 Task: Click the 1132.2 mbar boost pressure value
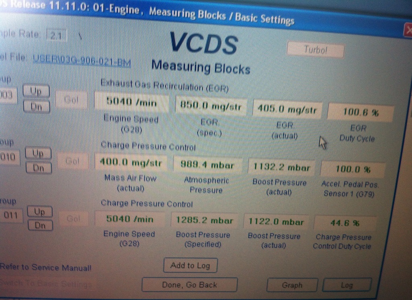(x=281, y=168)
